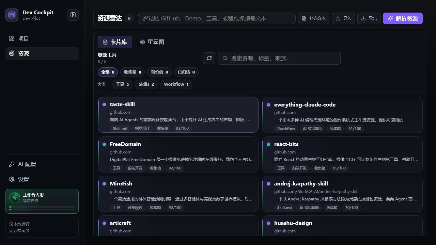Click the 解析资源 button
The height and width of the screenshot is (245, 436).
click(403, 18)
